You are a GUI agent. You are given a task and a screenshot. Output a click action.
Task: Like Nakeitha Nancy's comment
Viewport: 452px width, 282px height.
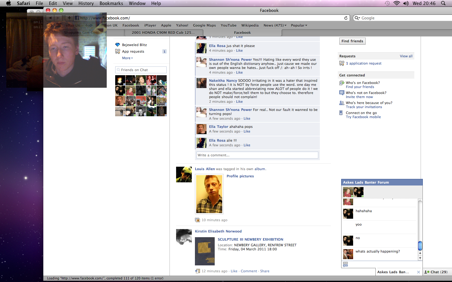click(239, 102)
